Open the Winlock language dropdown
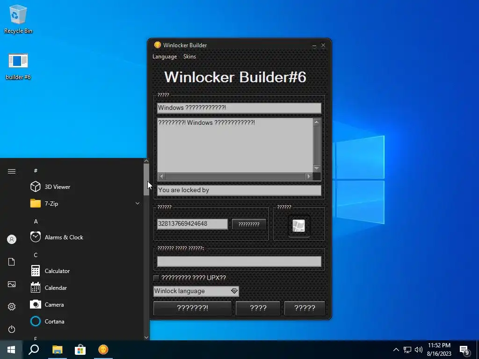This screenshot has width=479, height=359. click(196, 291)
